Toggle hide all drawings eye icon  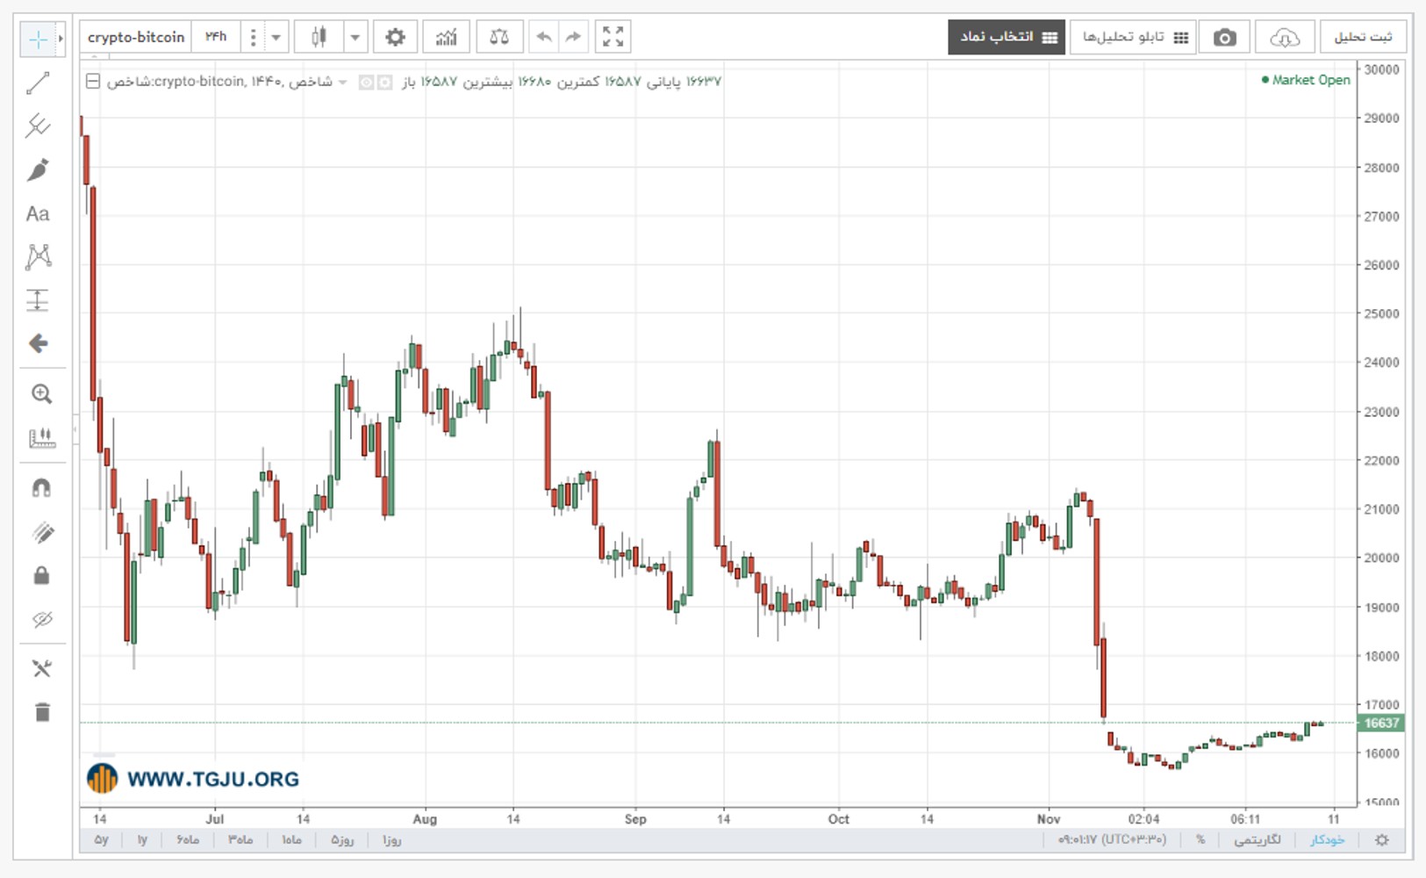[x=41, y=620]
